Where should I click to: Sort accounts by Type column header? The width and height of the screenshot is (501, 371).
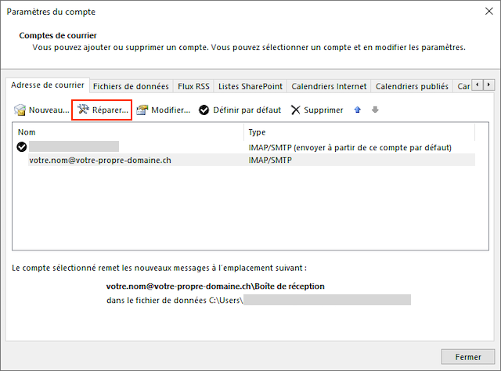pyautogui.click(x=359, y=132)
